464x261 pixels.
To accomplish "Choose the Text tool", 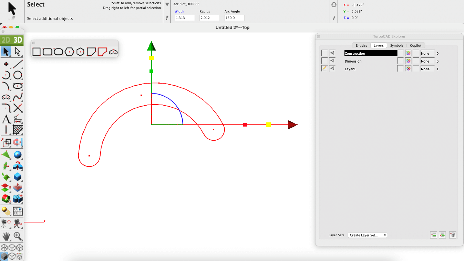I will 6,119.
